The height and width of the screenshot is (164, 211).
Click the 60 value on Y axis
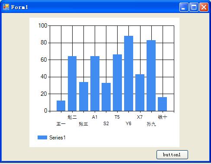[44, 60]
